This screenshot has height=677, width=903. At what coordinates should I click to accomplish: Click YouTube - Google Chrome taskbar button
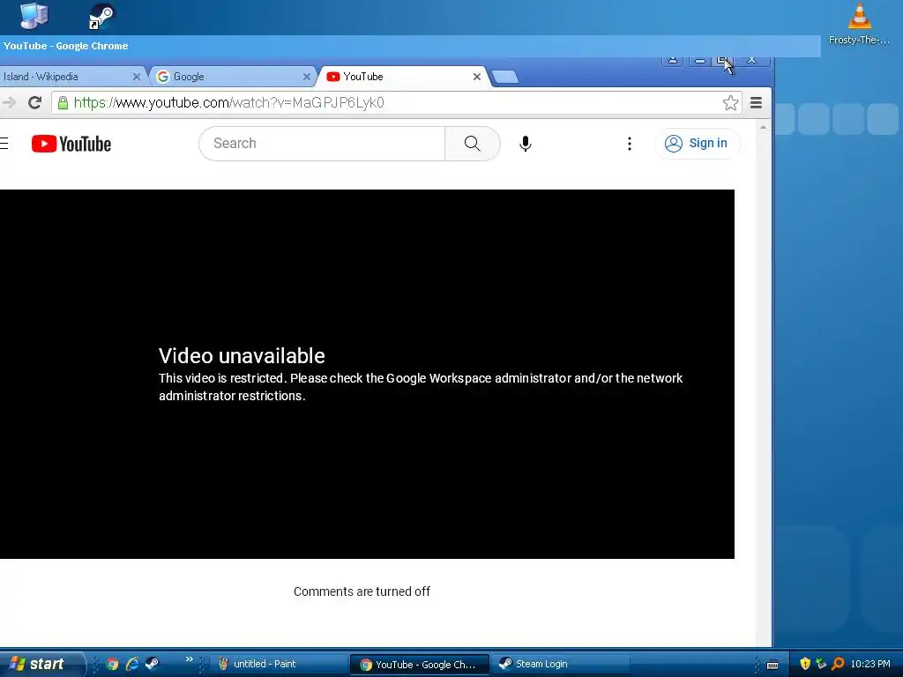point(419,665)
